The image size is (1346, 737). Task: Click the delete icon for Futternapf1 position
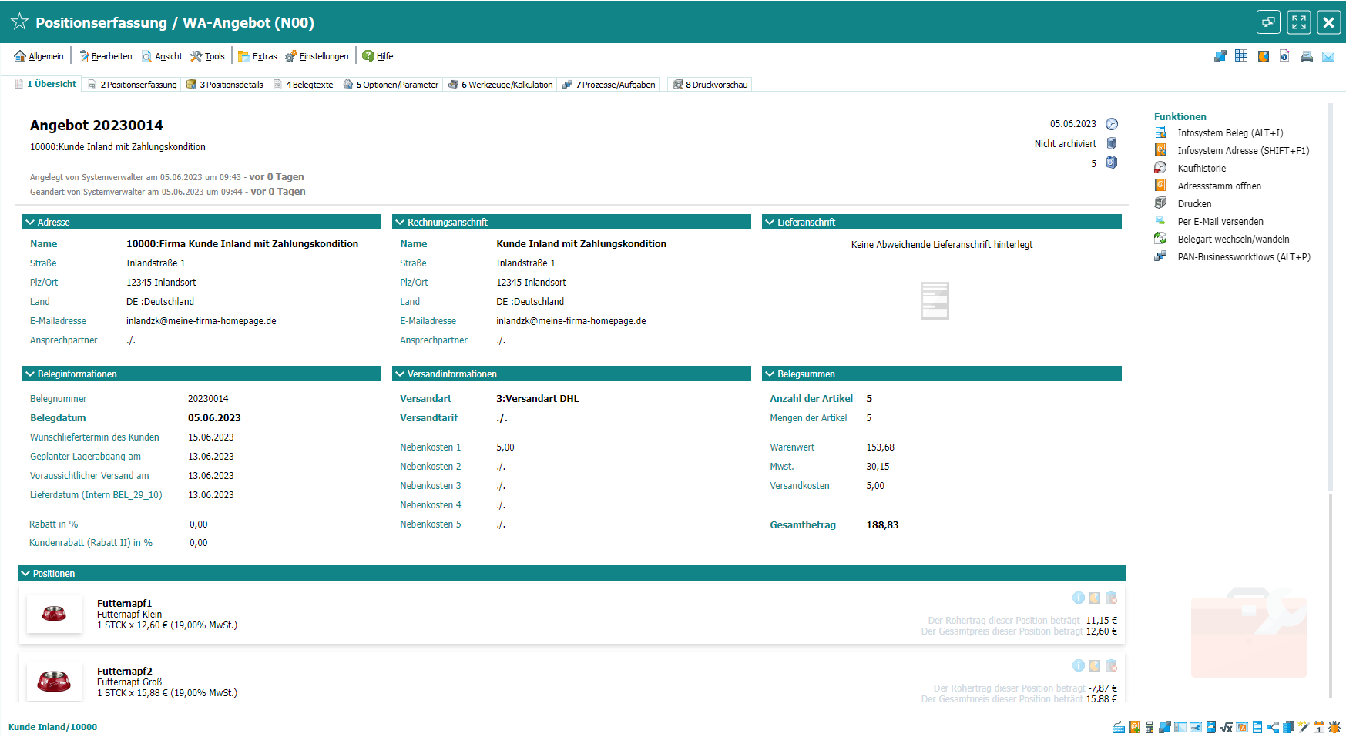point(1111,598)
